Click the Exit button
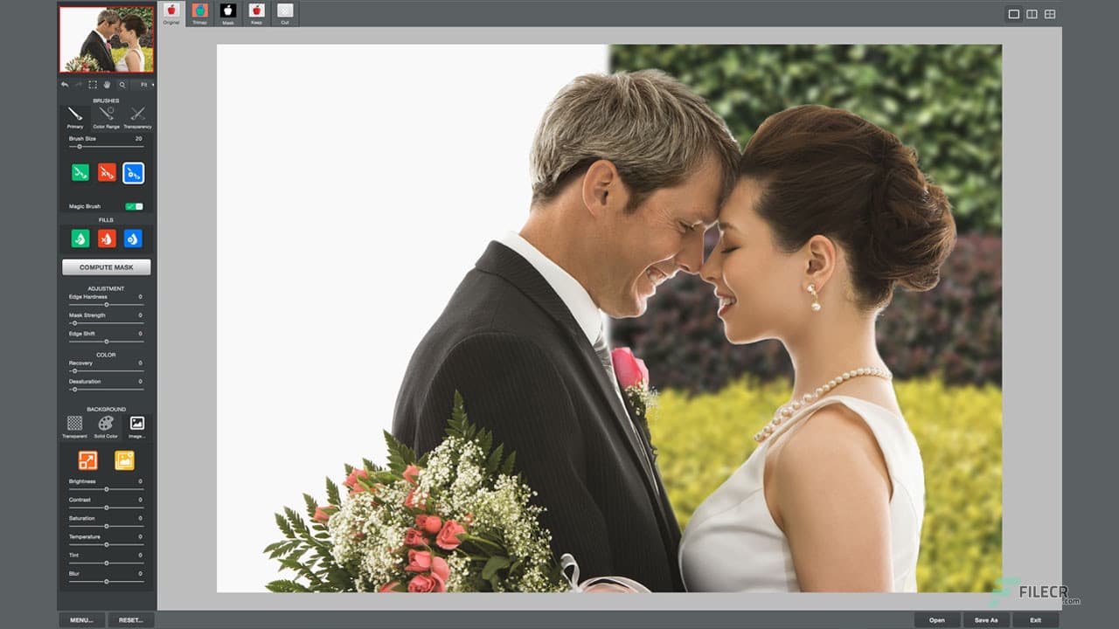1119x629 pixels. 1035,620
